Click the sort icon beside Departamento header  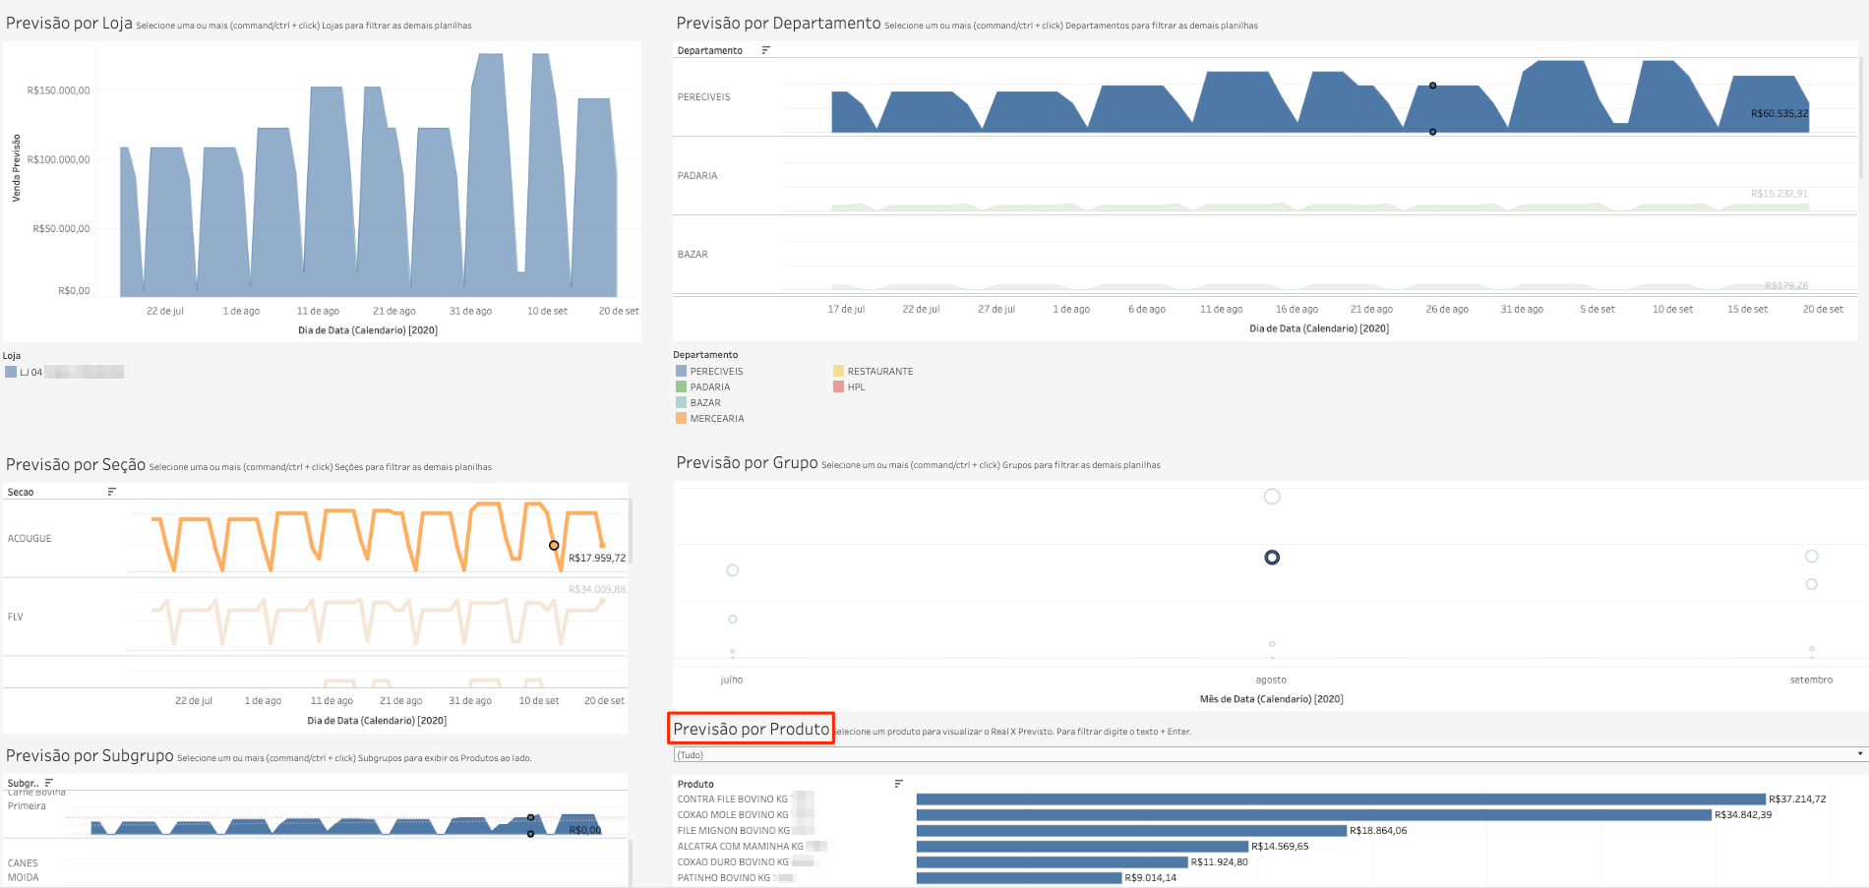pos(764,49)
